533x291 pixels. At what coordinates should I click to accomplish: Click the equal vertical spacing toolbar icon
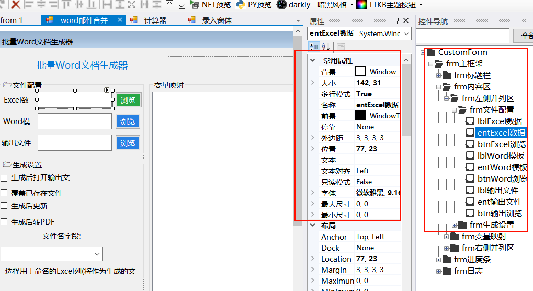click(x=156, y=4)
